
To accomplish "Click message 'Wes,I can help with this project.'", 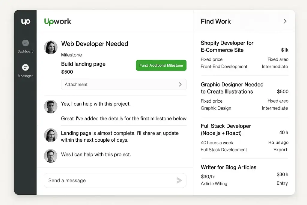I will pyautogui.click(x=96, y=155).
